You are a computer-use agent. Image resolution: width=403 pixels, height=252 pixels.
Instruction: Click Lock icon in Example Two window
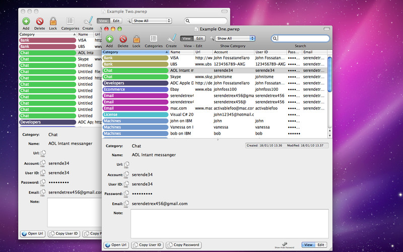tap(53, 21)
